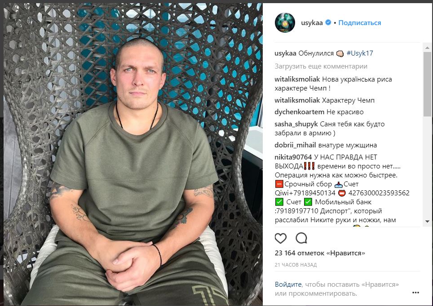Screen dimensions: 433x306
Task: Open the comment speech bubble icon
Action: 301,238
